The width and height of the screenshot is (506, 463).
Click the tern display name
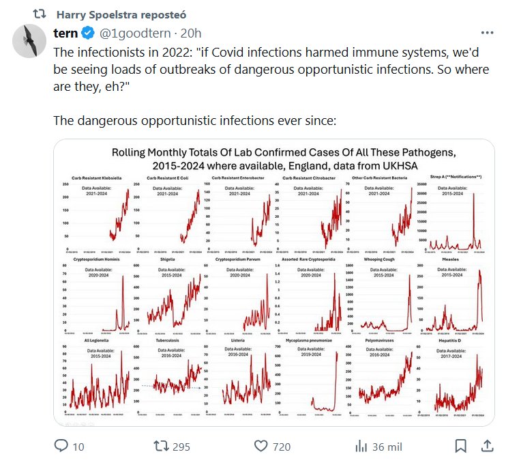point(65,33)
